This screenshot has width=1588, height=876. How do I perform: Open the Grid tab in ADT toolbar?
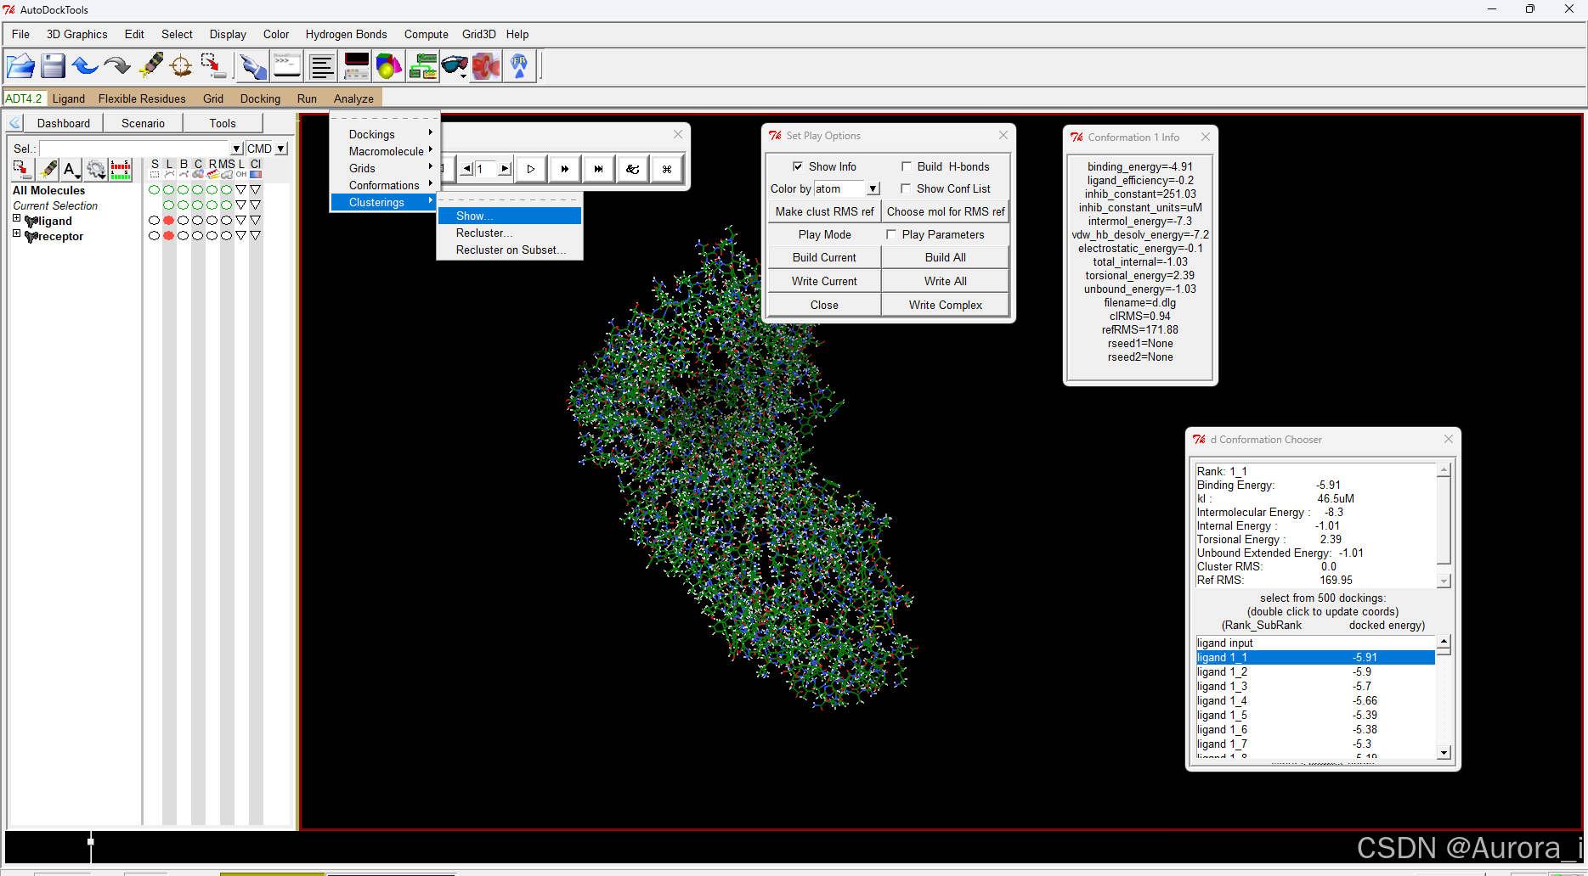pyautogui.click(x=213, y=98)
